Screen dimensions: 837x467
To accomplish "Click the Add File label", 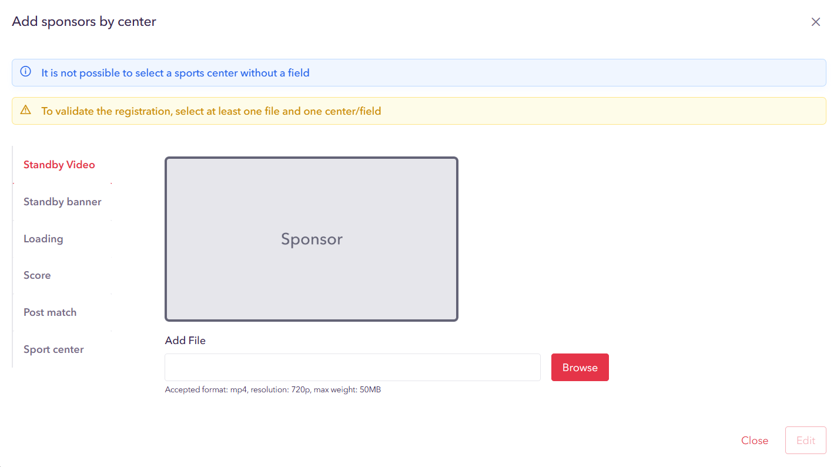I will [185, 341].
